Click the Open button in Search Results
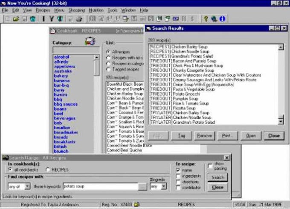This screenshot has height=209, width=290. [x=251, y=136]
